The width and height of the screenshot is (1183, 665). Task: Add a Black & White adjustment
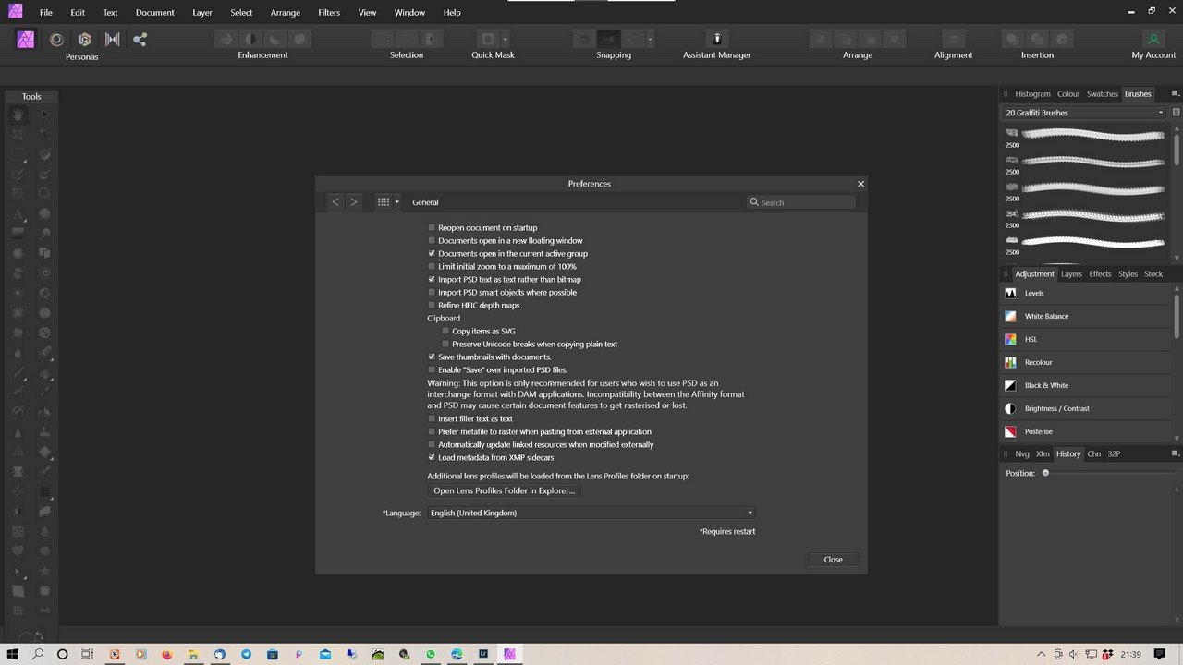(1085, 385)
